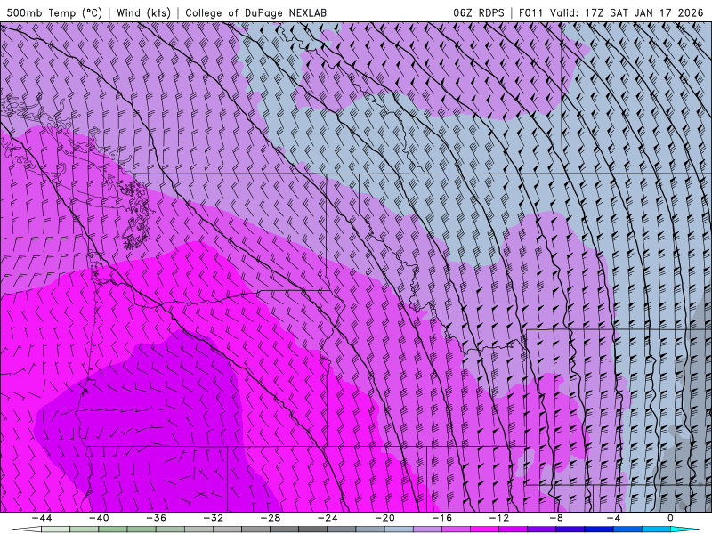Click the "Wind (kts)" header label

click(x=143, y=12)
